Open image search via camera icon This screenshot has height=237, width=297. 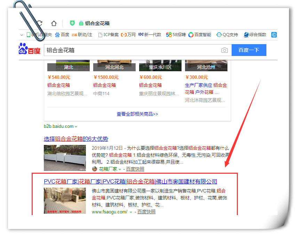pos(224,50)
